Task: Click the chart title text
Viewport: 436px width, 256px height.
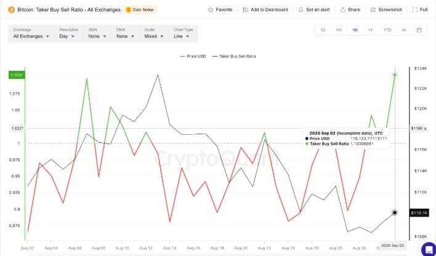Action: point(69,10)
